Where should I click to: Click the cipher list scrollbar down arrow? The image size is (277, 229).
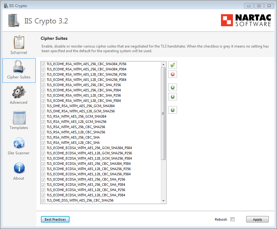point(163,201)
